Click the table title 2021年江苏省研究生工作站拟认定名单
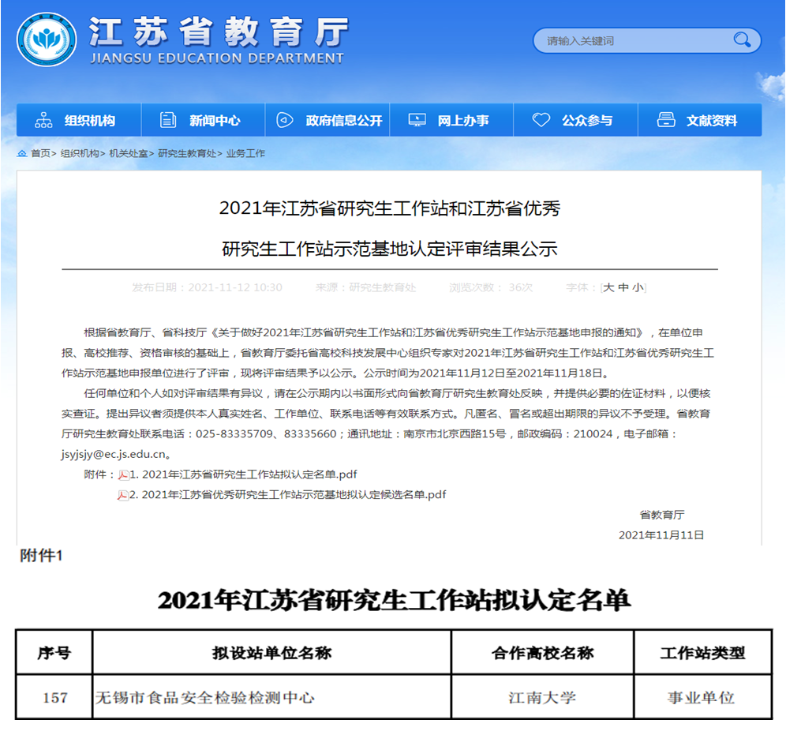 point(394,600)
